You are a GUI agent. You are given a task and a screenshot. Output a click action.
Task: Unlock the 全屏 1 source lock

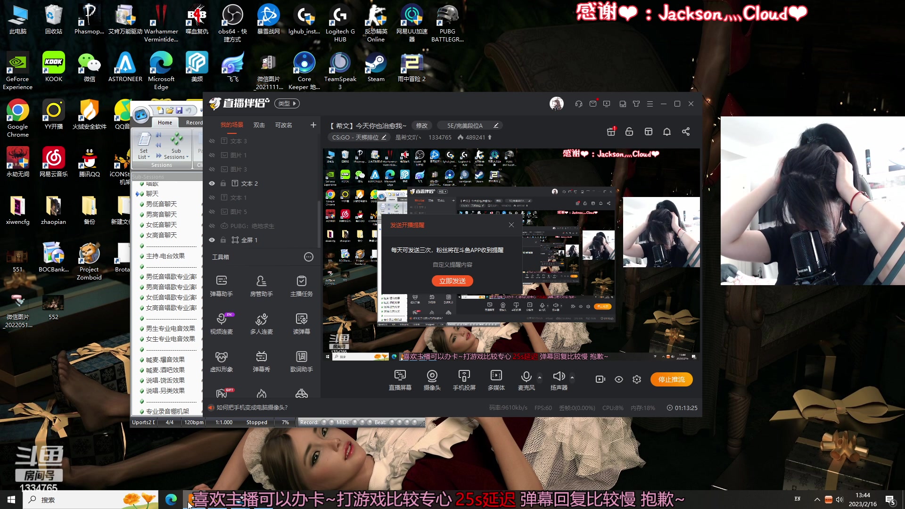tap(223, 240)
